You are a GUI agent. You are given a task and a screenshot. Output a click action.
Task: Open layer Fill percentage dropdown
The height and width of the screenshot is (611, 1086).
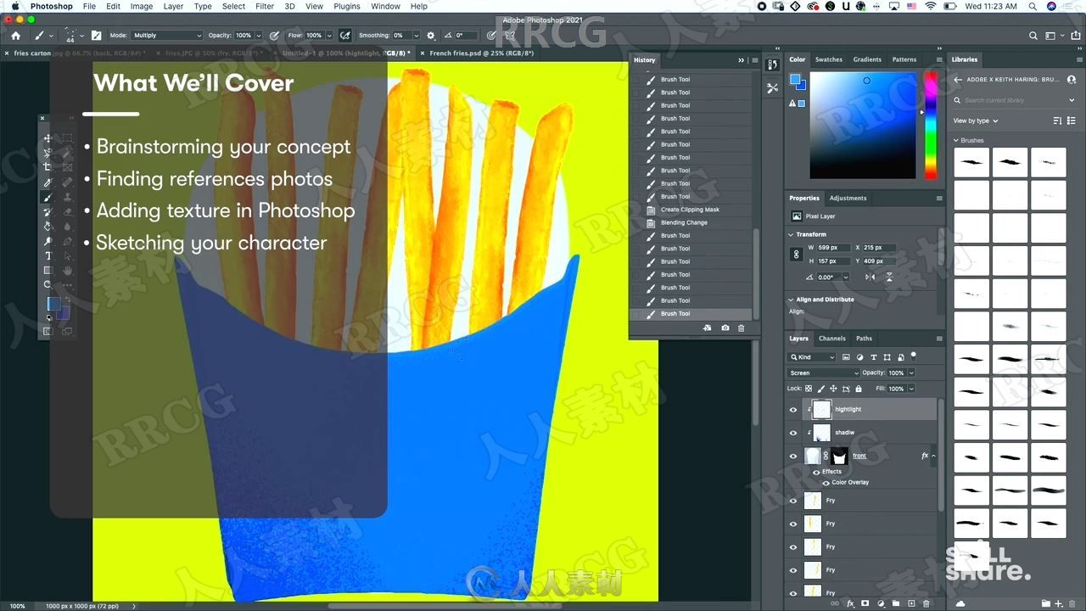(x=911, y=389)
